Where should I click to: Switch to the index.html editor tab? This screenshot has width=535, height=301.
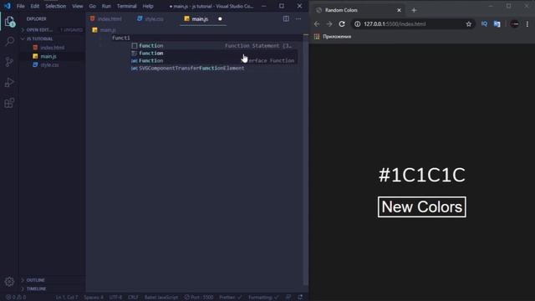coord(106,18)
